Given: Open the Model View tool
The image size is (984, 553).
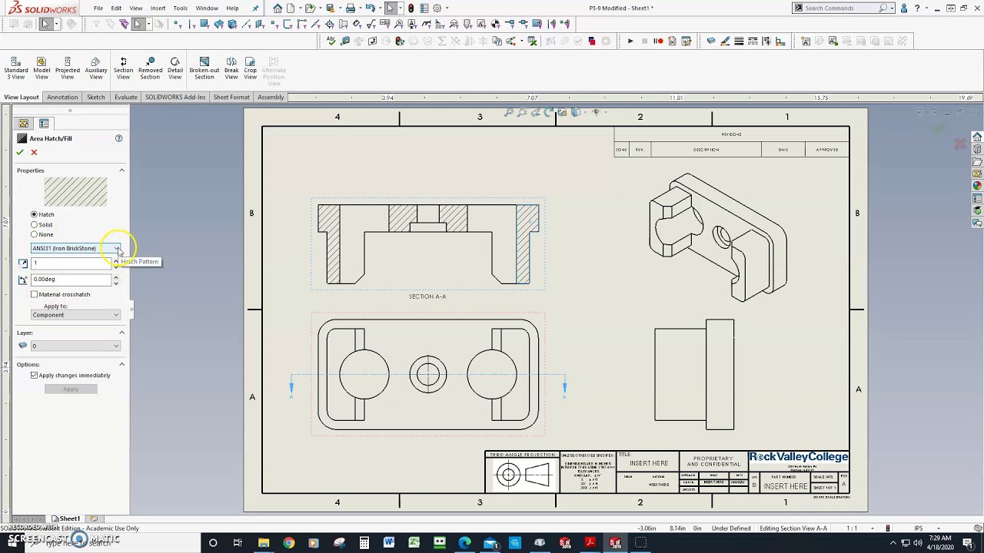Looking at the screenshot, I should point(42,68).
